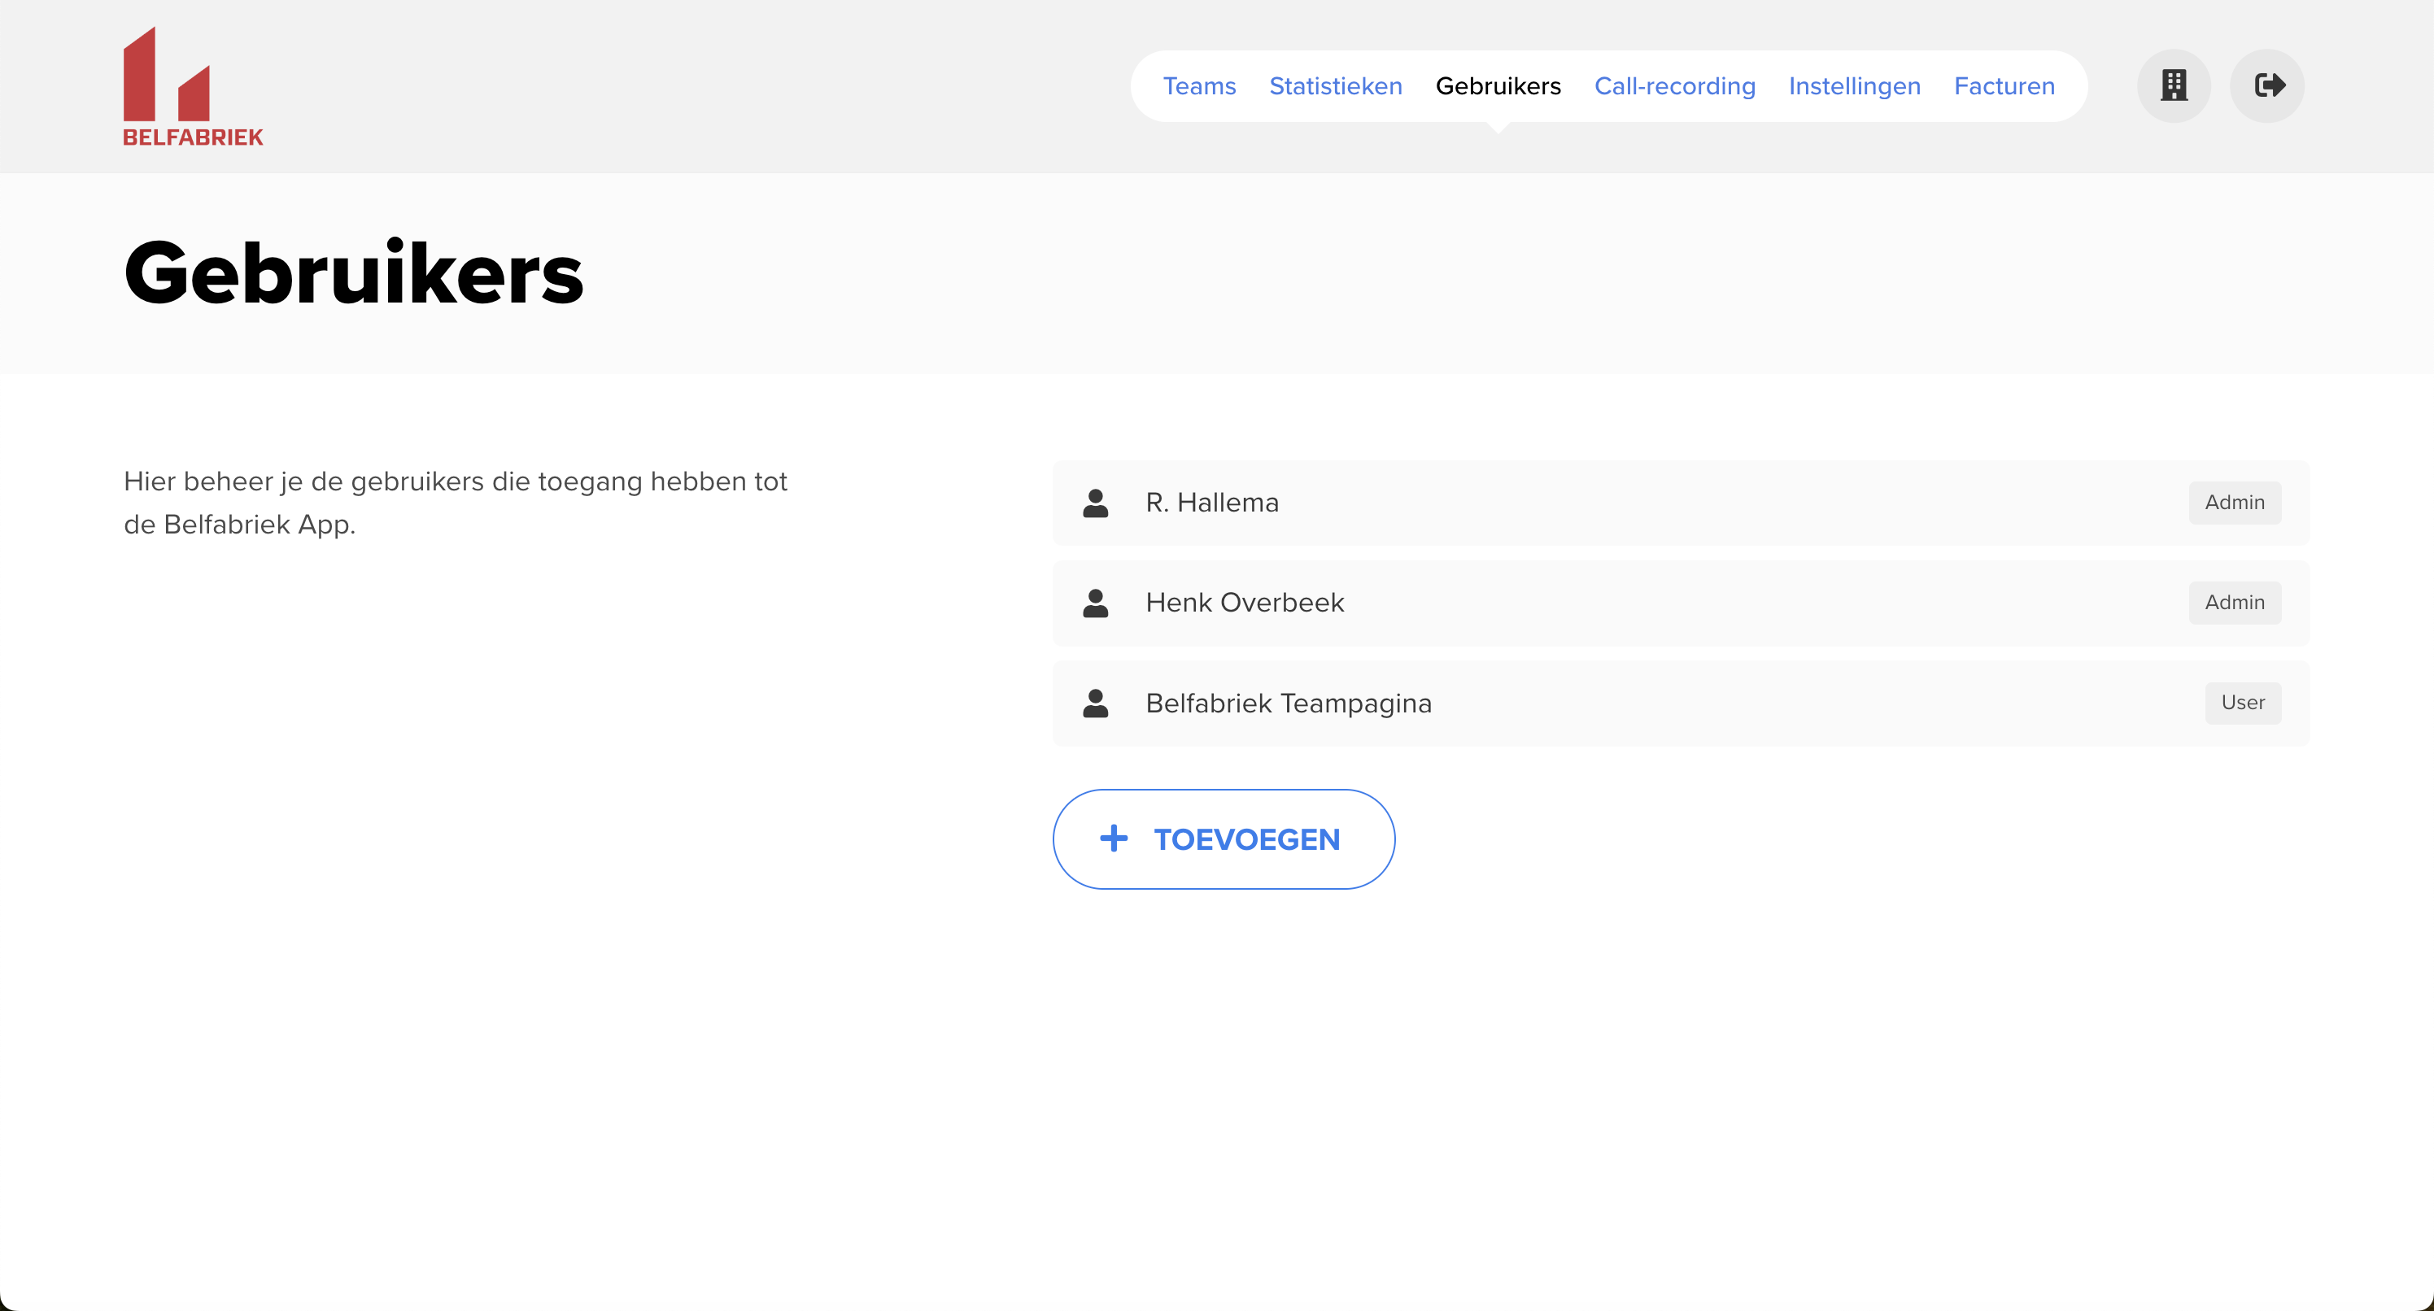Click the User badge next to Belfabriek Teampagina
Image resolution: width=2434 pixels, height=1311 pixels.
(2243, 703)
